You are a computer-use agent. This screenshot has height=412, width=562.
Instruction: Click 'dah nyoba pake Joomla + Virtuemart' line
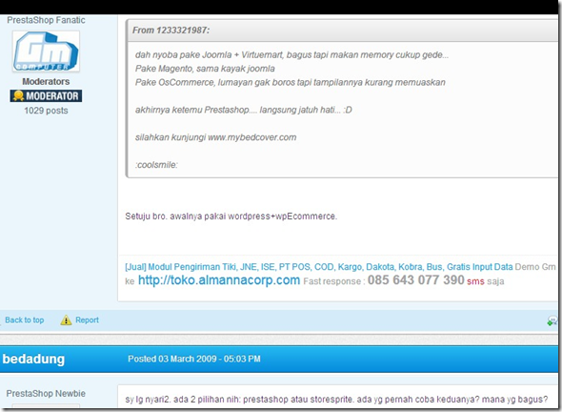[291, 55]
